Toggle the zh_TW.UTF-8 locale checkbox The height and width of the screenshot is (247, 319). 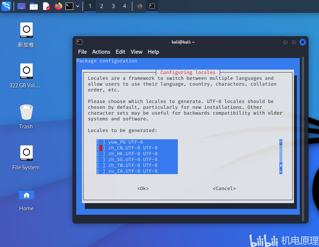101,165
